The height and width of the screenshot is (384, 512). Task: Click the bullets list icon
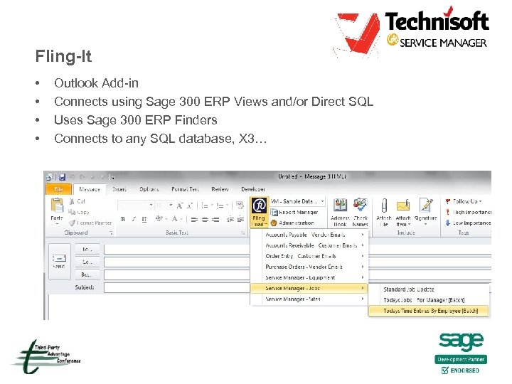(205, 206)
